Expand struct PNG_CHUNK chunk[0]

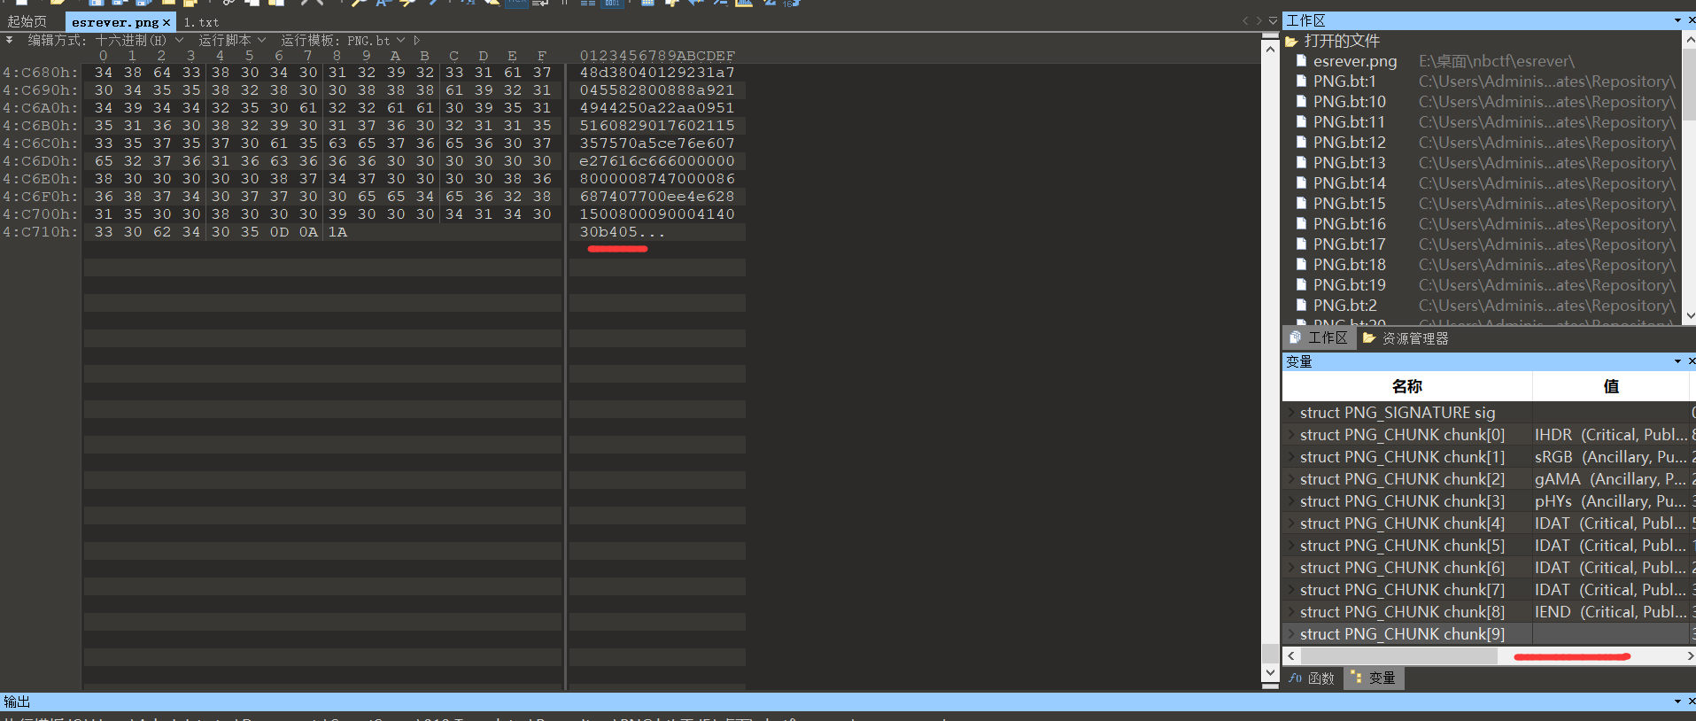[1291, 435]
